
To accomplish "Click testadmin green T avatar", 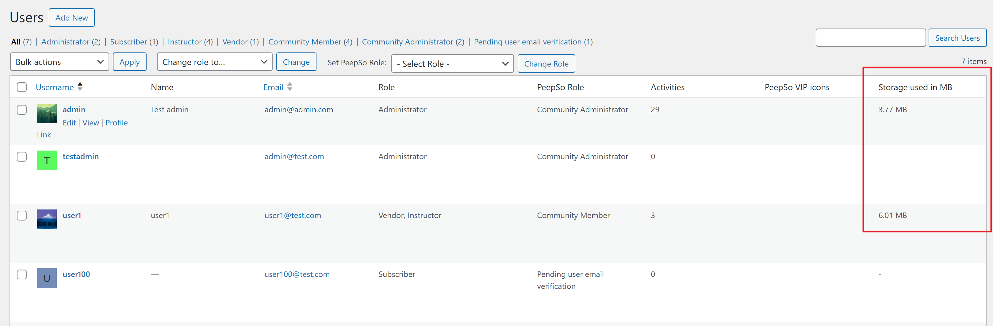I will click(47, 160).
